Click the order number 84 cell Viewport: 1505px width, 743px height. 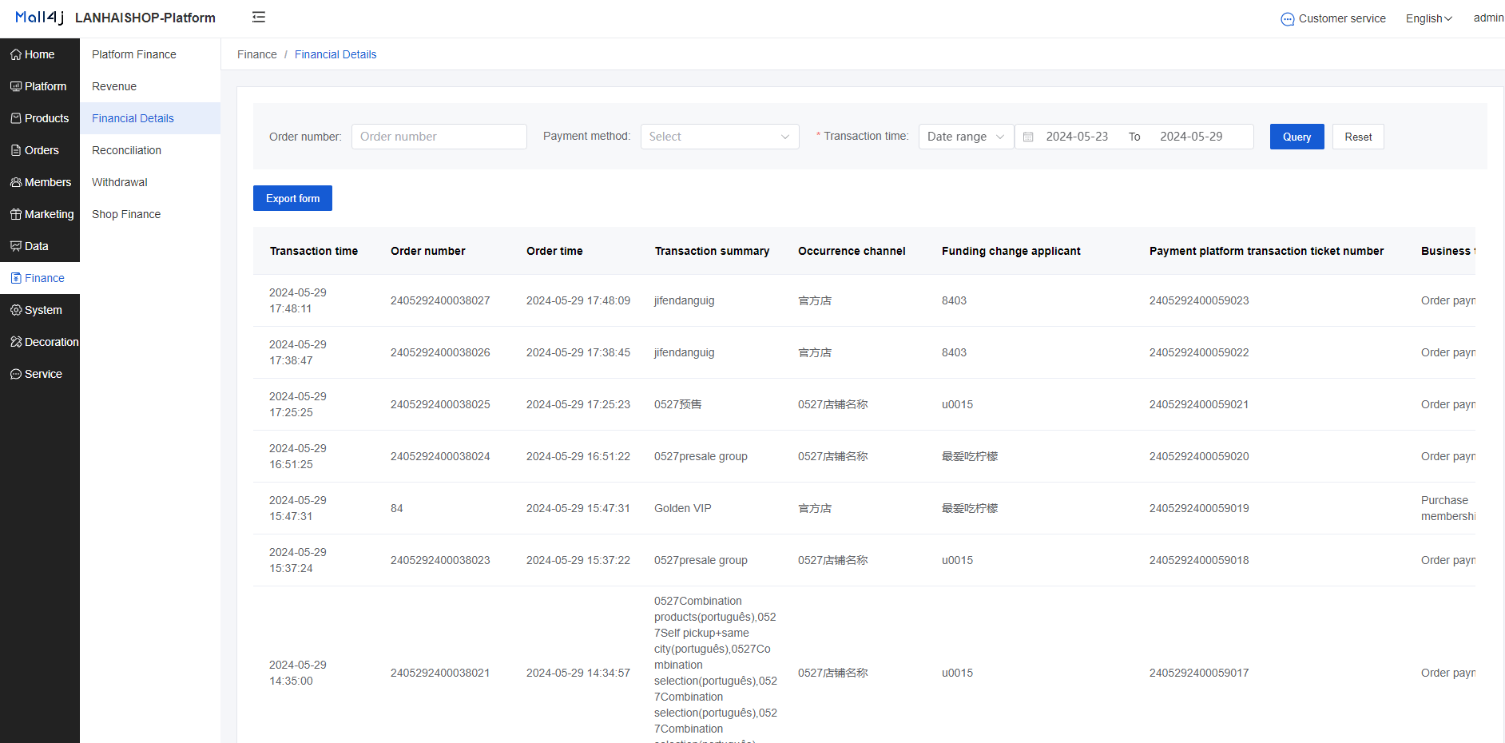[397, 508]
